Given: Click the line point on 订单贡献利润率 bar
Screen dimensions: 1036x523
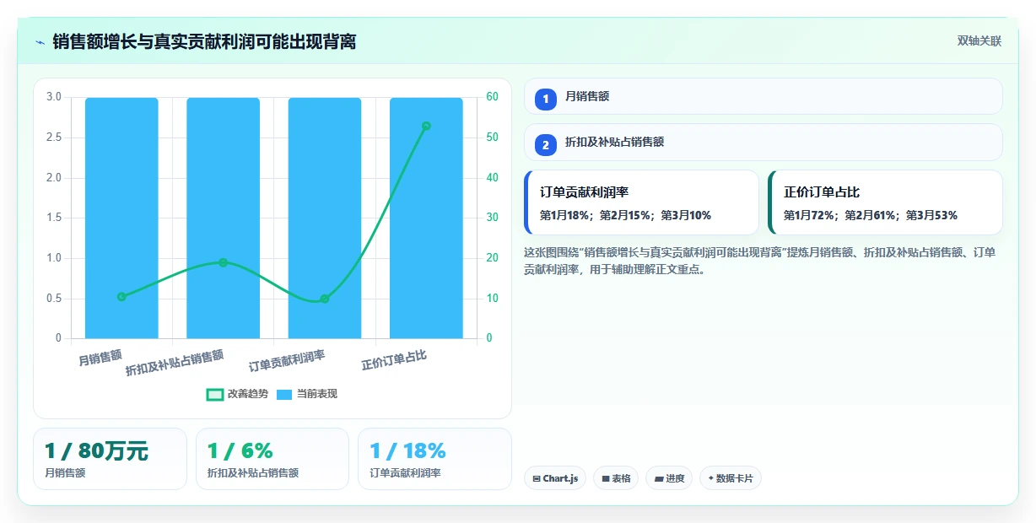Looking at the screenshot, I should (325, 299).
